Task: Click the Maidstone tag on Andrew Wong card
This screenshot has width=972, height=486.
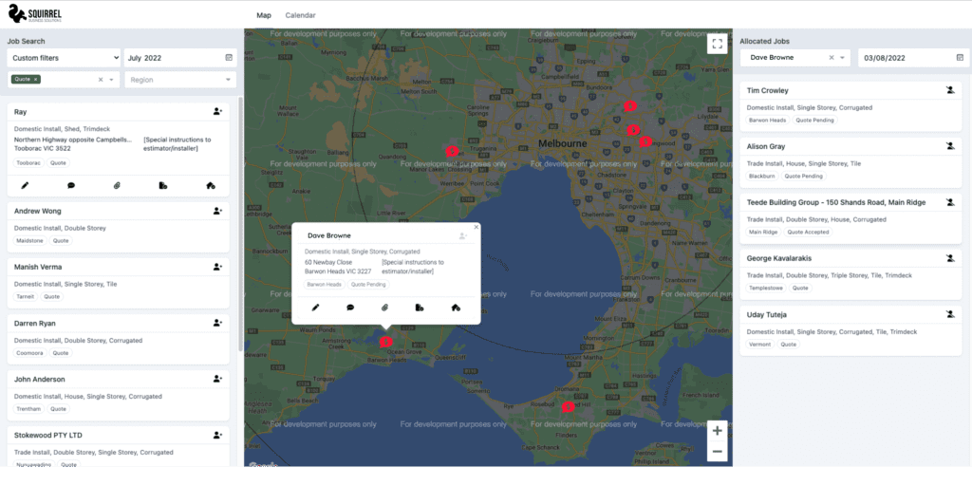Action: point(29,240)
